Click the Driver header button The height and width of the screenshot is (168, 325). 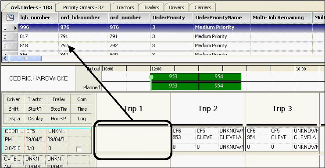(14, 99)
